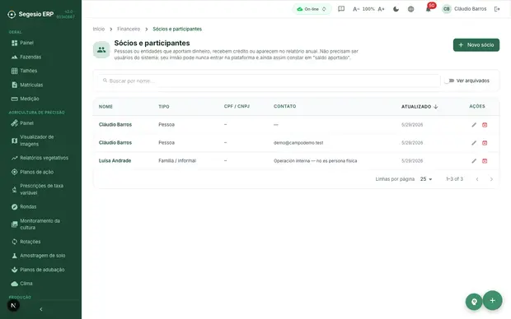Screen dimensions: 511x319
Task: Click the Novo sócio button
Action: [x=476, y=45]
